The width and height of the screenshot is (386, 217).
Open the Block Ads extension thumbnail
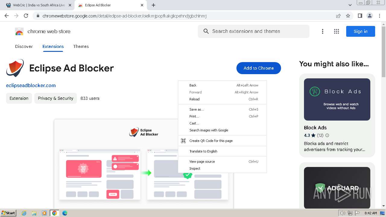tap(337, 99)
